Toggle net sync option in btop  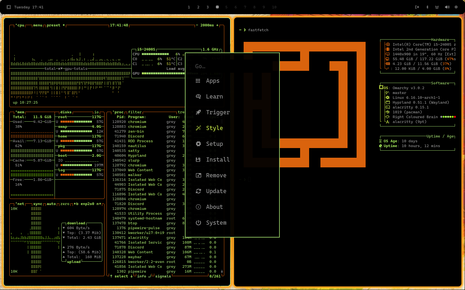tap(37, 204)
